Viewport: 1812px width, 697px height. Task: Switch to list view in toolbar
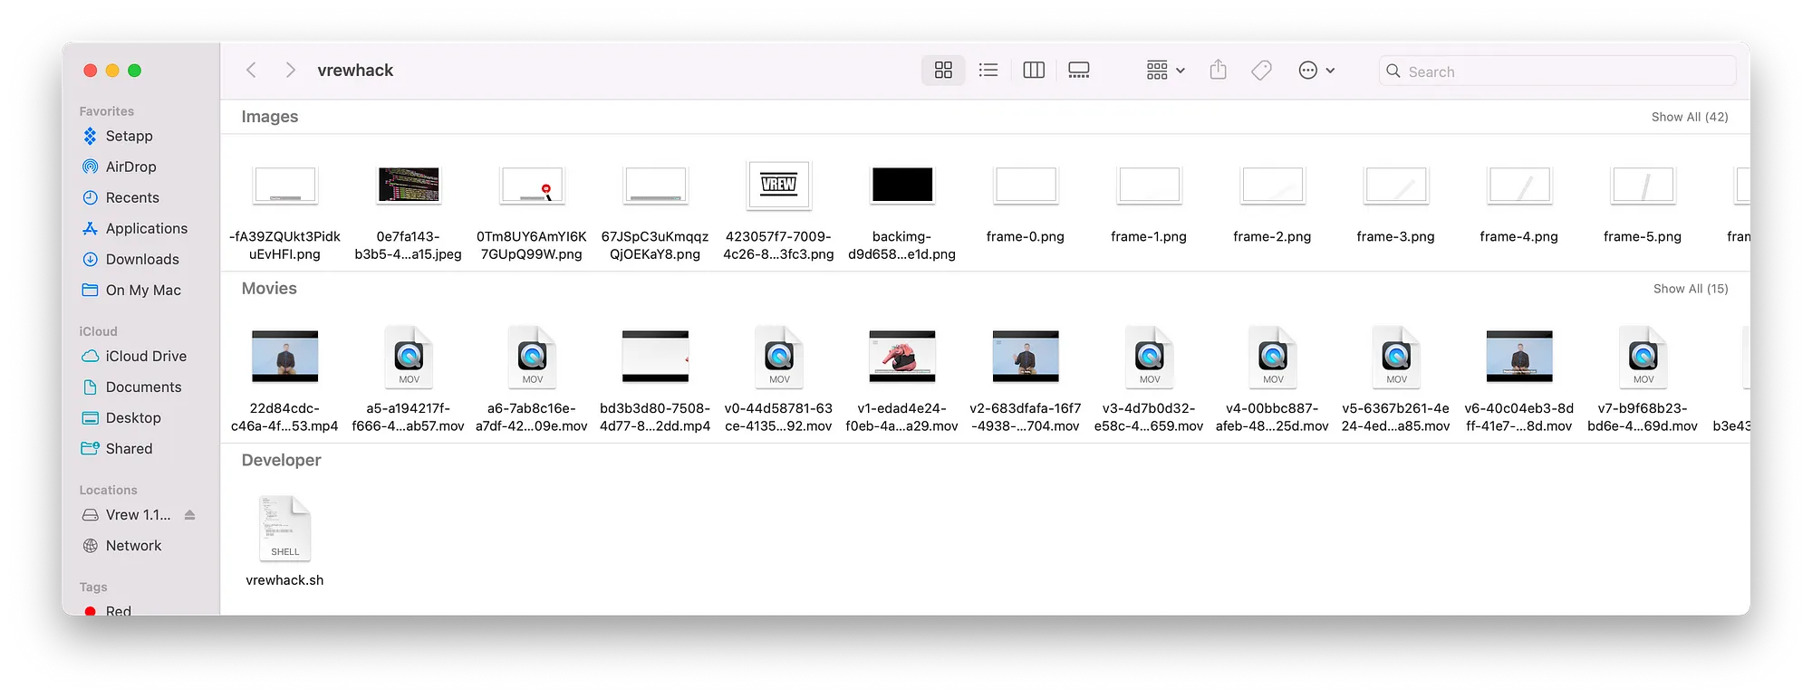[x=988, y=70]
